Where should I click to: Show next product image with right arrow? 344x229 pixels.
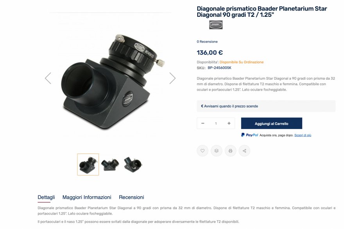(x=172, y=78)
